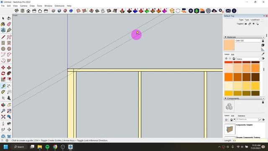Select the Follow Me tool

pos(9,73)
